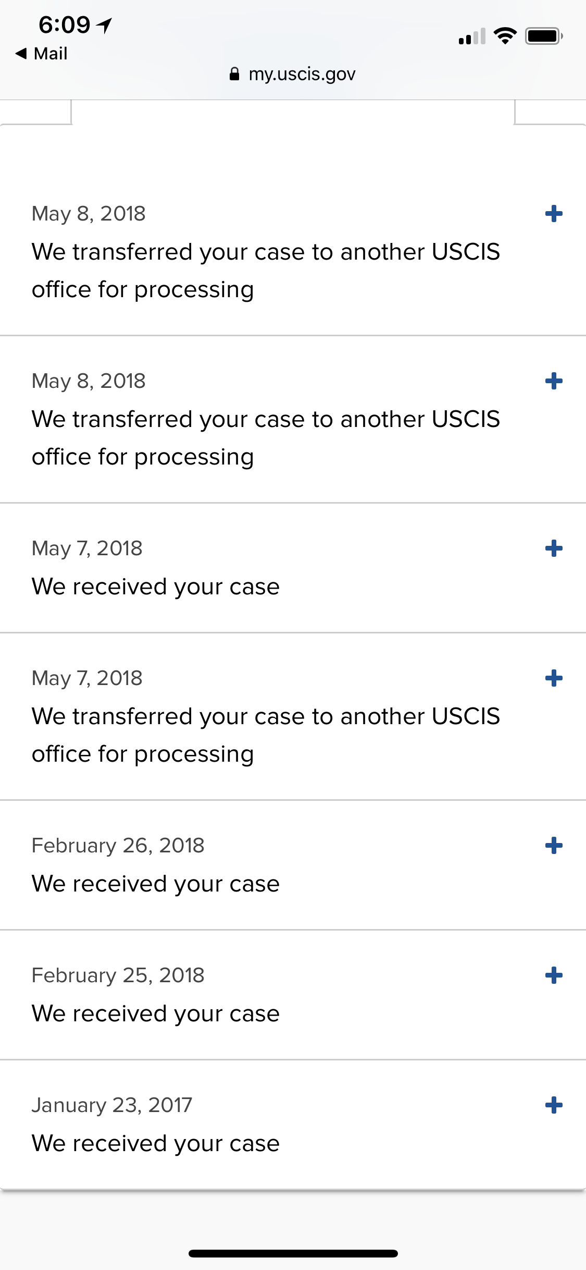Expand second May 8, 2018 transfer entry
This screenshot has width=586, height=1270.
pos(554,381)
